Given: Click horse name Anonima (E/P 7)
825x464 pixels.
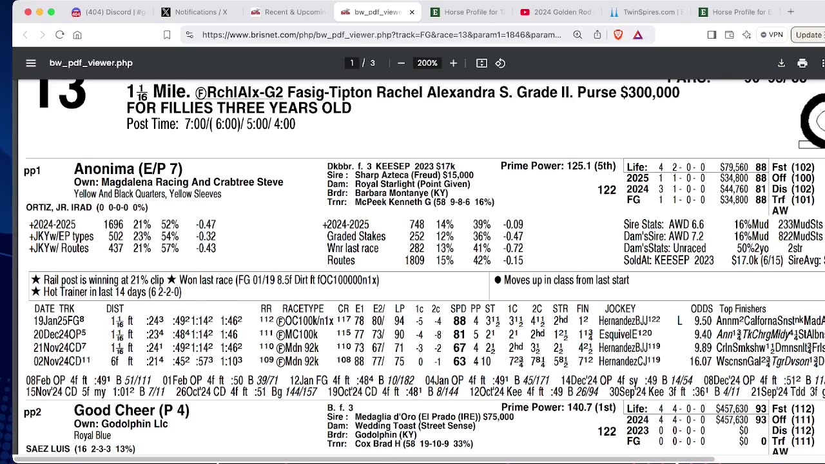Looking at the screenshot, I should [x=128, y=169].
